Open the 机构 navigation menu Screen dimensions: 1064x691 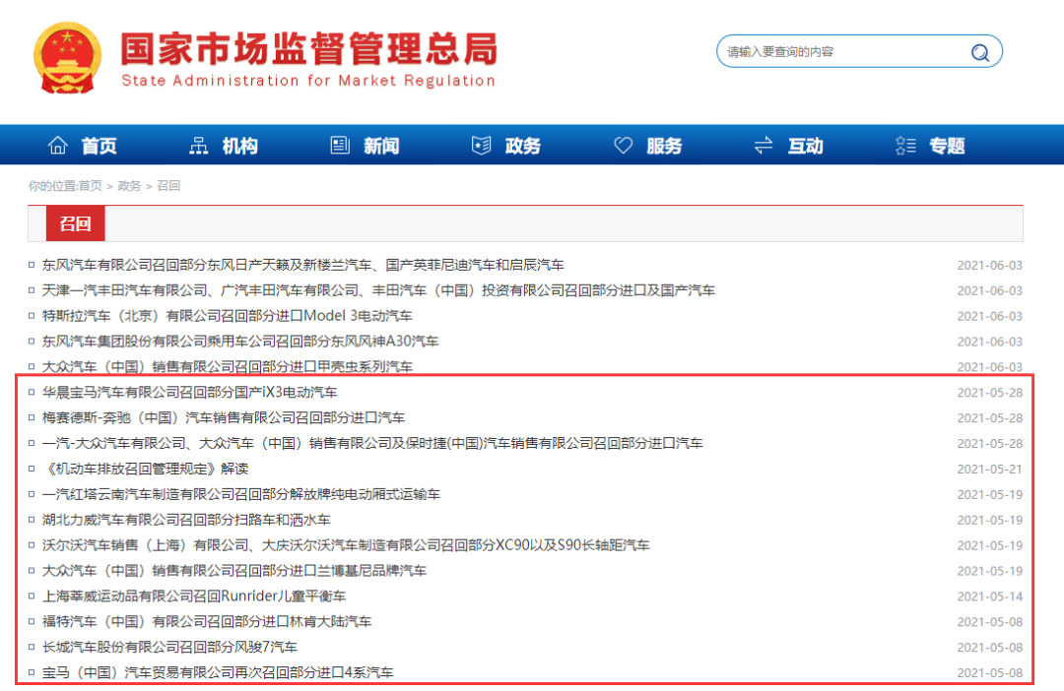pos(240,146)
